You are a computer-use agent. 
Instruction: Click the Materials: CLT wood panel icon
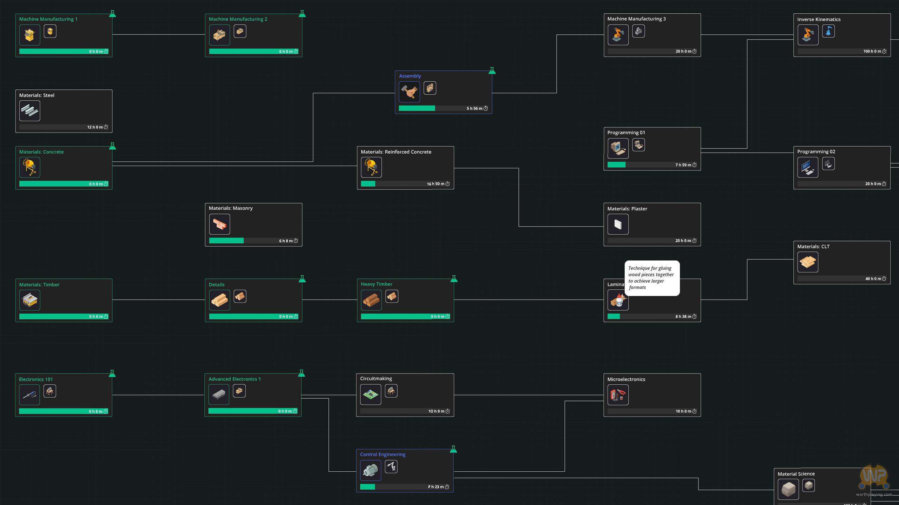tap(807, 262)
